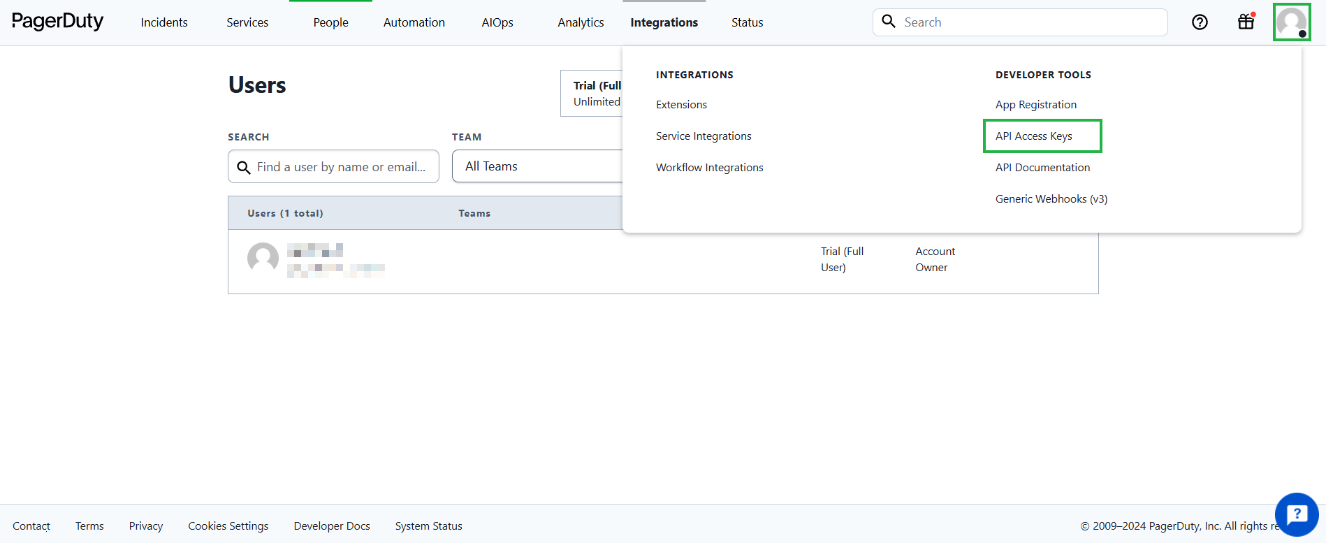Expand the All Teams dropdown
Image resolution: width=1326 pixels, height=543 pixels.
click(537, 166)
